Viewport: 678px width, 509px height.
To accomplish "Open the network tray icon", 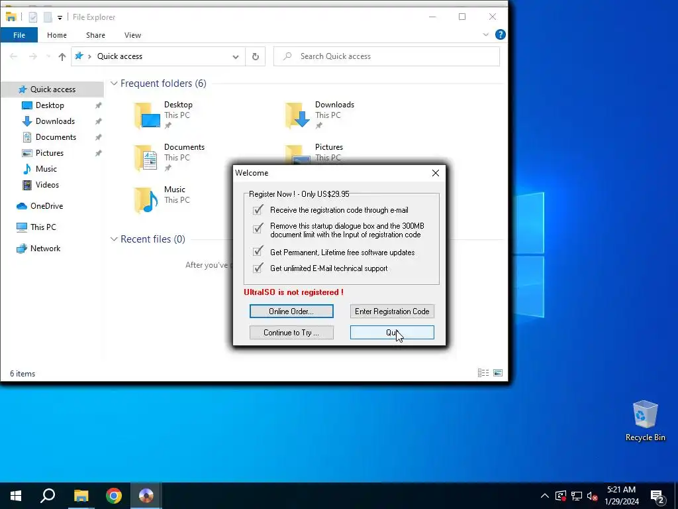I will point(577,496).
